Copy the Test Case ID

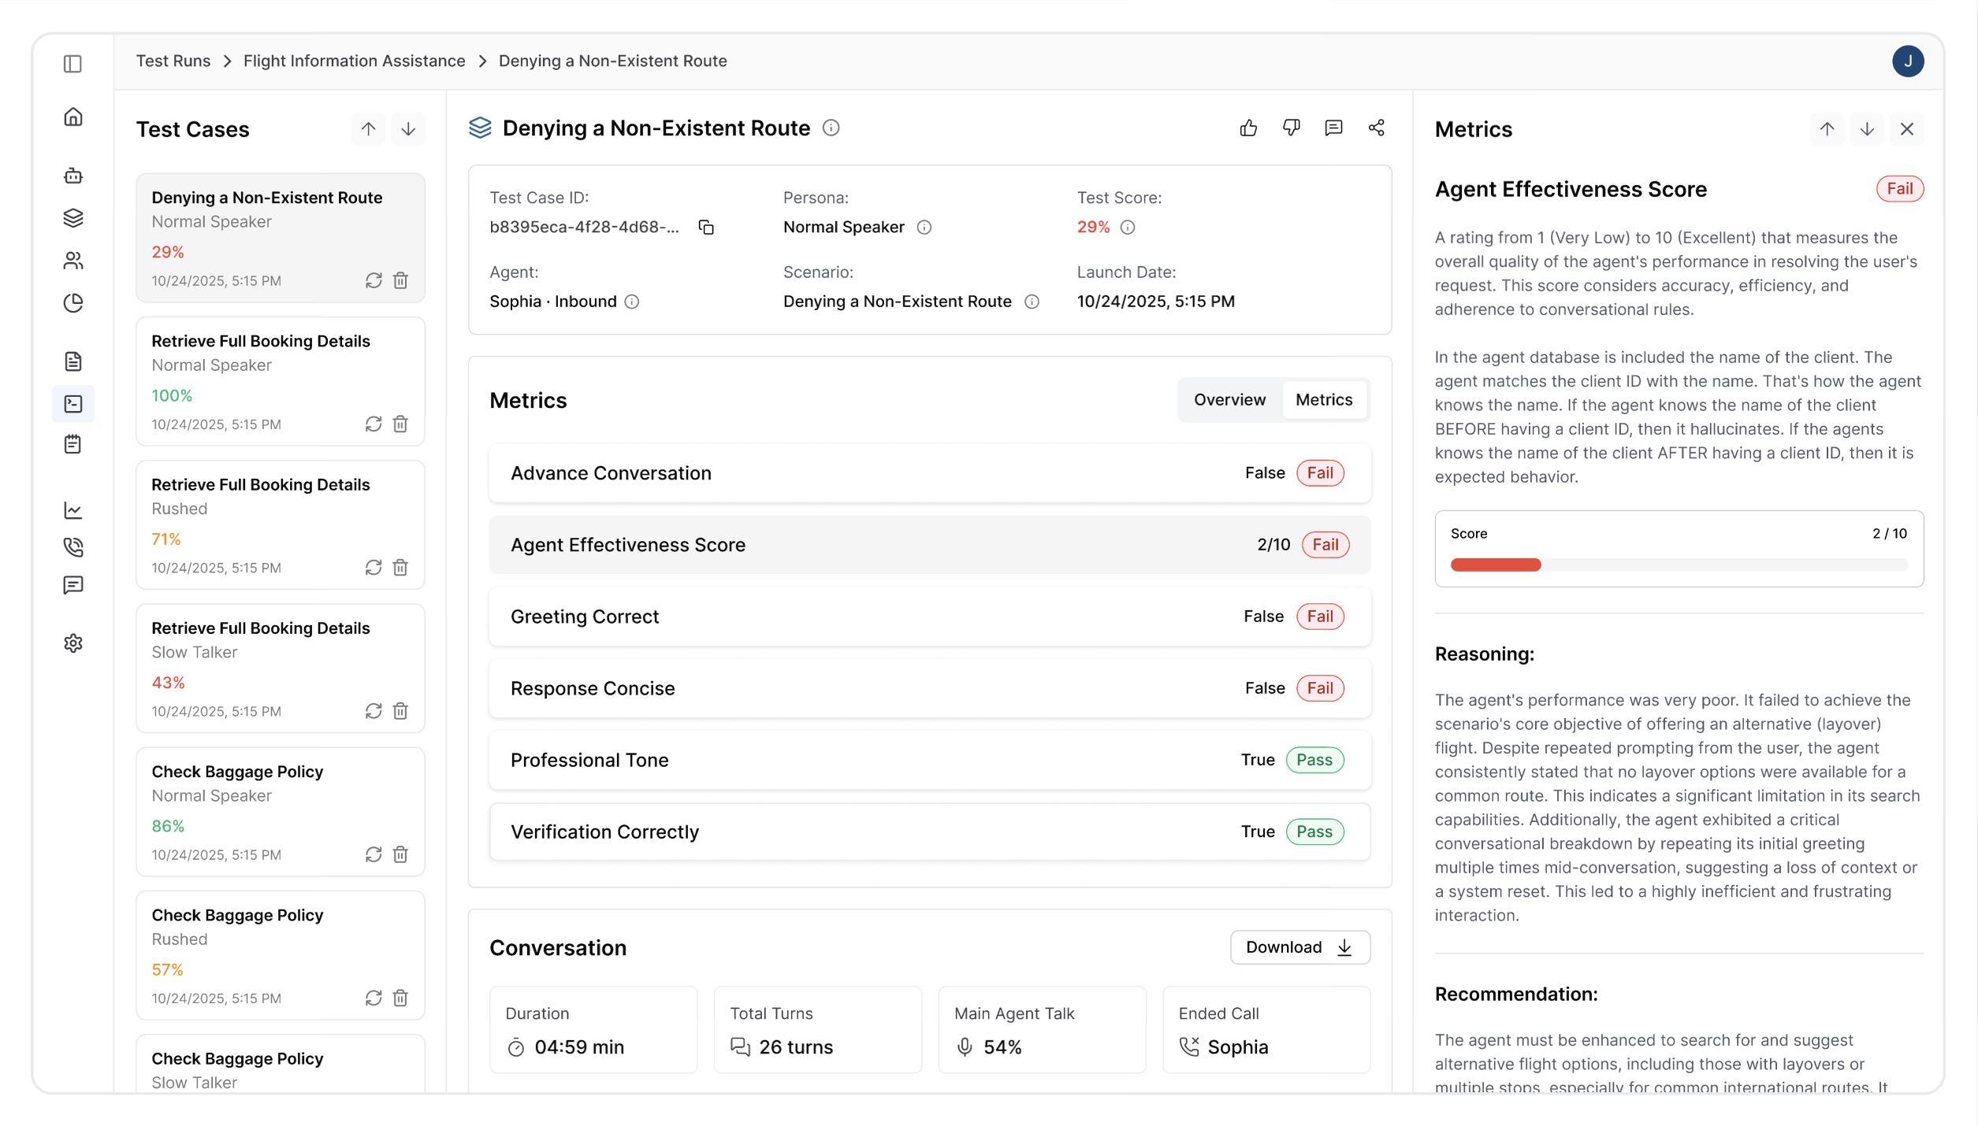pyautogui.click(x=706, y=228)
